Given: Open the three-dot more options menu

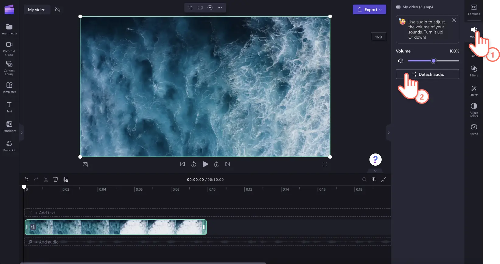Looking at the screenshot, I should [220, 8].
